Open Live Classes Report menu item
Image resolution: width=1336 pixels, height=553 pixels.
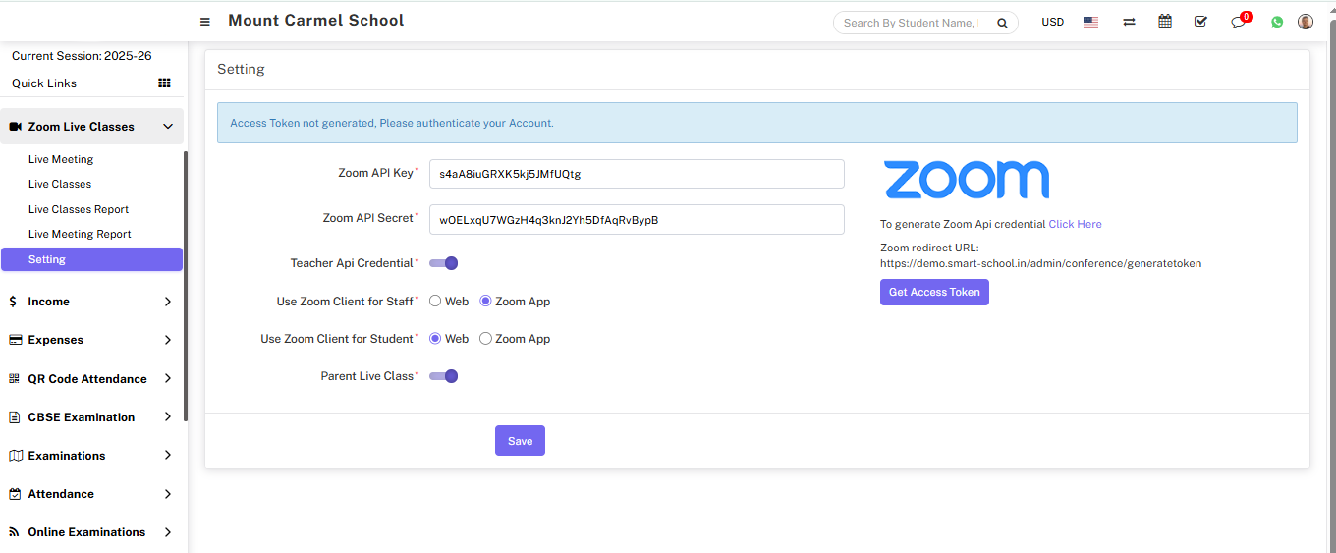tap(79, 209)
